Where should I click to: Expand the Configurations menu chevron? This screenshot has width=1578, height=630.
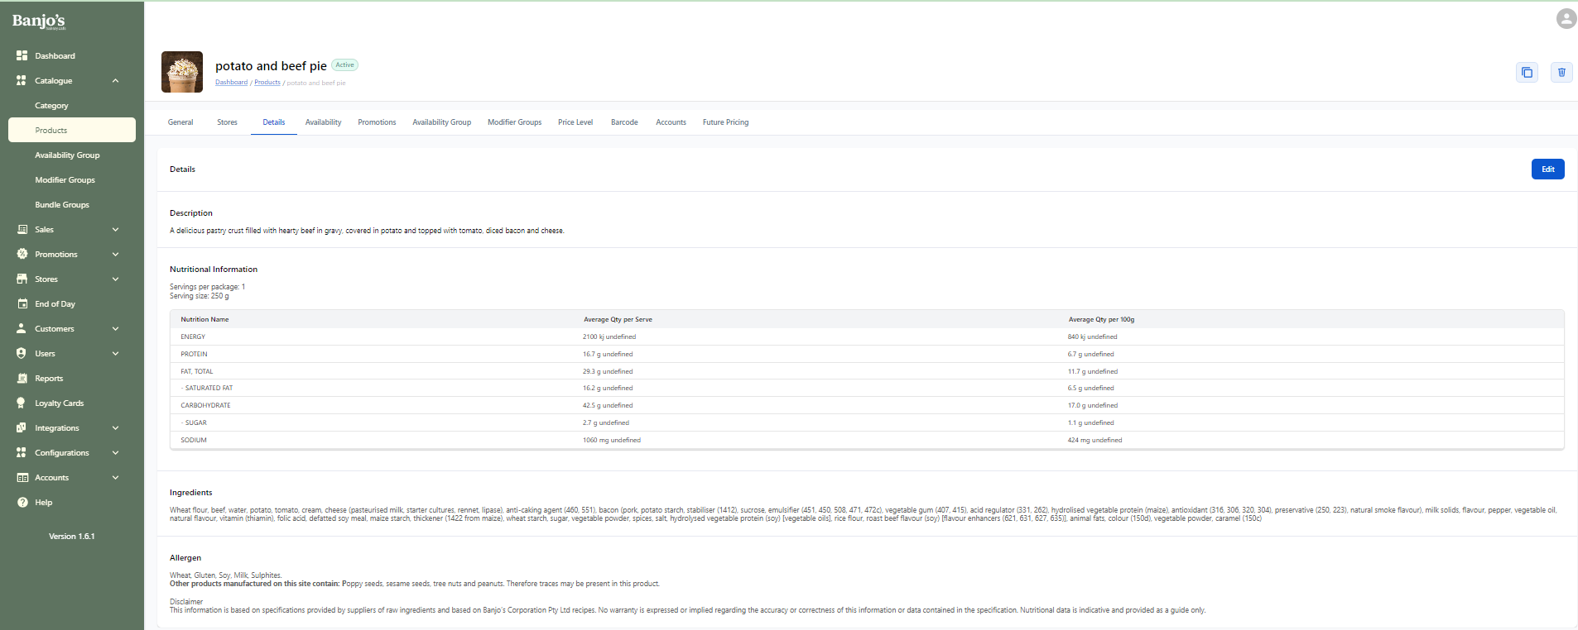coord(115,453)
